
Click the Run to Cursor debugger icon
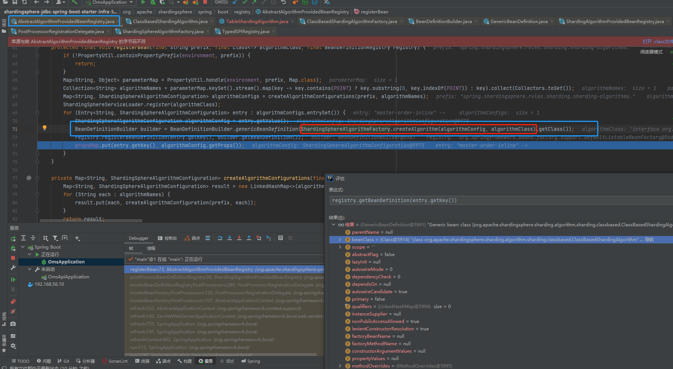pos(269,238)
